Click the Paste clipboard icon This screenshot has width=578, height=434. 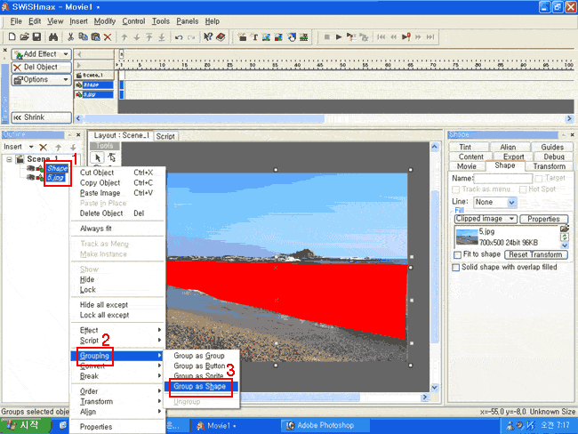(95, 36)
